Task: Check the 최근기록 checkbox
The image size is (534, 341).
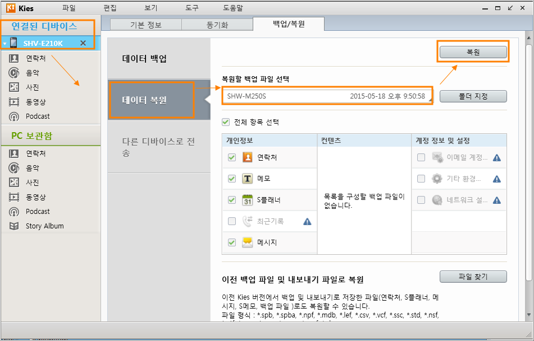Action: click(x=232, y=221)
